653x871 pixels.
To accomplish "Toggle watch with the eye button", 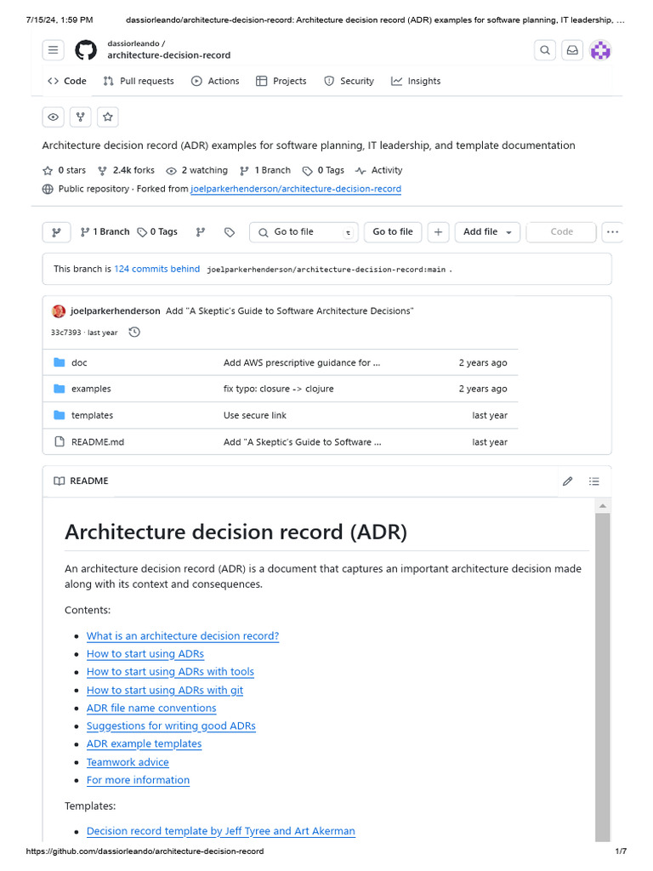I will pyautogui.click(x=53, y=117).
